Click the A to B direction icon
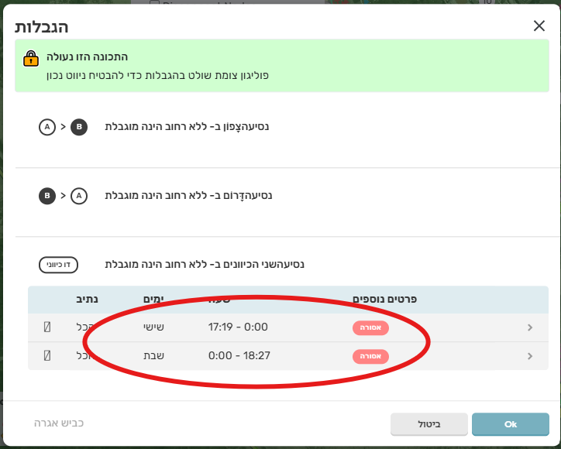This screenshot has width=561, height=449. 63,127
